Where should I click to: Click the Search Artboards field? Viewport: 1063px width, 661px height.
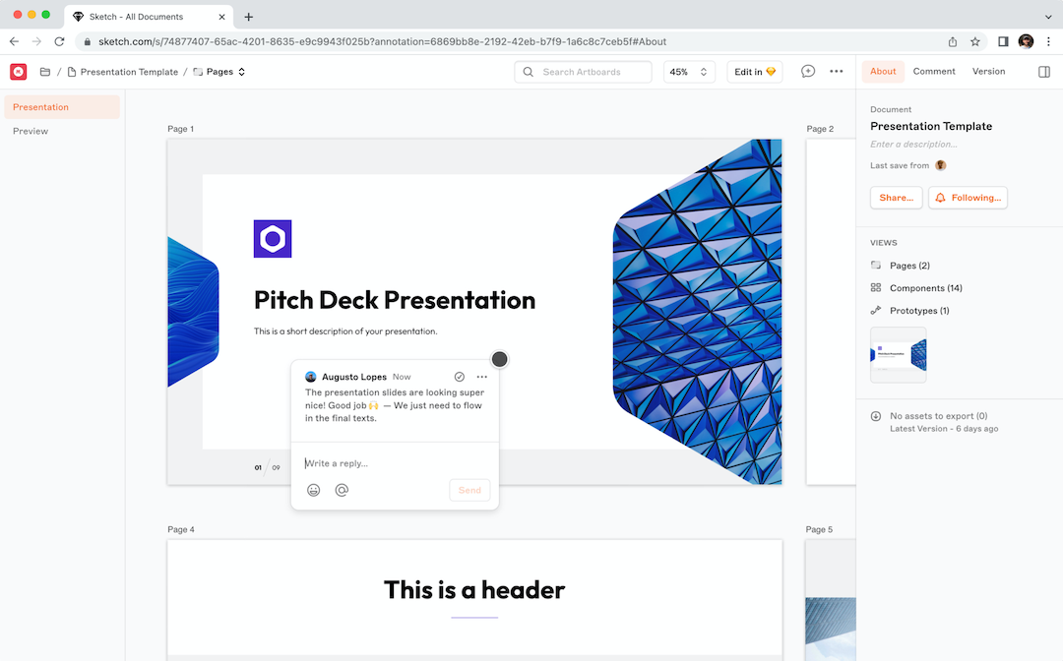(583, 72)
